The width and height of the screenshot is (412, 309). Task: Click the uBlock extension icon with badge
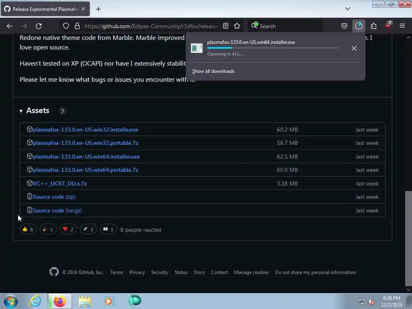click(x=388, y=25)
